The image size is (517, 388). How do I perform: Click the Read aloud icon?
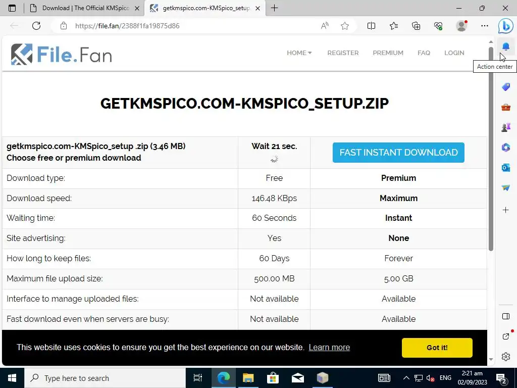coord(325,26)
